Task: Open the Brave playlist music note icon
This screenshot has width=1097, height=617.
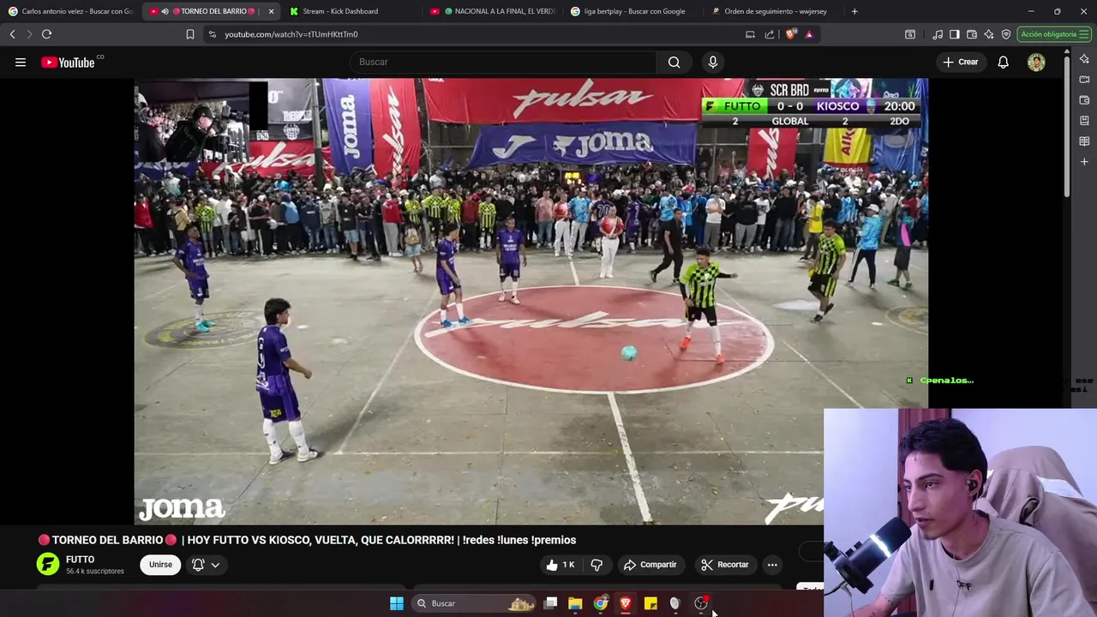Action: 938,34
